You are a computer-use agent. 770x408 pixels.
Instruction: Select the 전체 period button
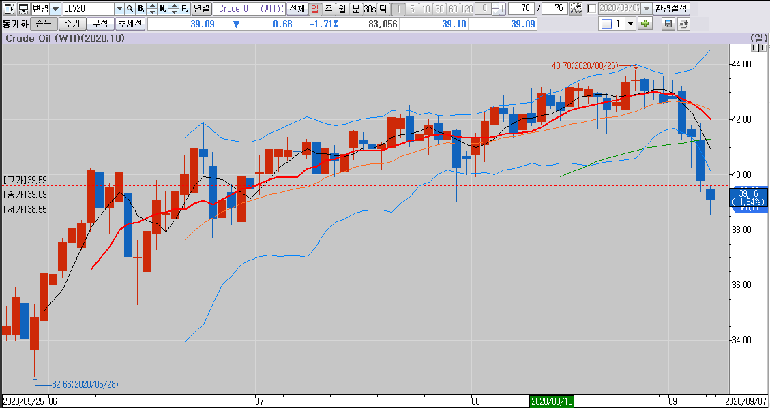tap(297, 8)
